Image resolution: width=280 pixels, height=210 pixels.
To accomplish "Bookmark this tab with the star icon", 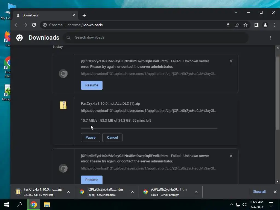I will 246,25.
